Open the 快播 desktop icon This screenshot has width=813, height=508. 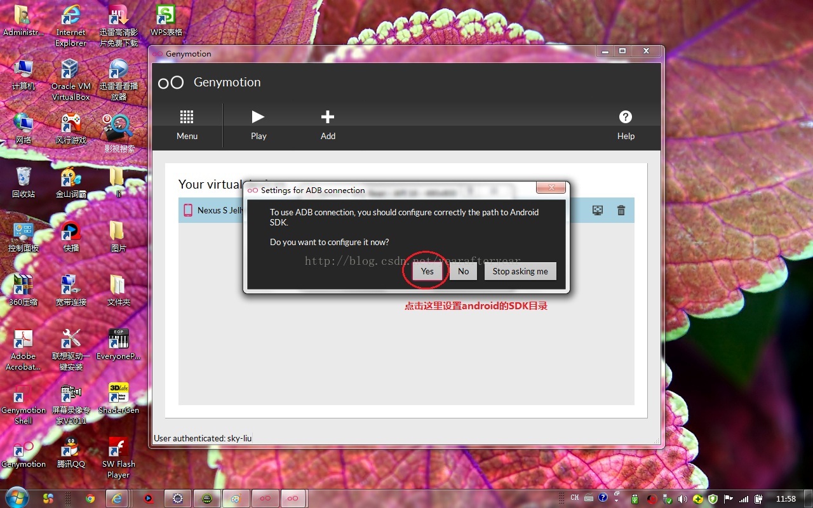pyautogui.click(x=71, y=237)
